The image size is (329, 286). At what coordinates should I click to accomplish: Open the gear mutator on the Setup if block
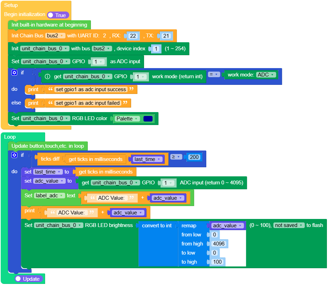[x=14, y=72]
